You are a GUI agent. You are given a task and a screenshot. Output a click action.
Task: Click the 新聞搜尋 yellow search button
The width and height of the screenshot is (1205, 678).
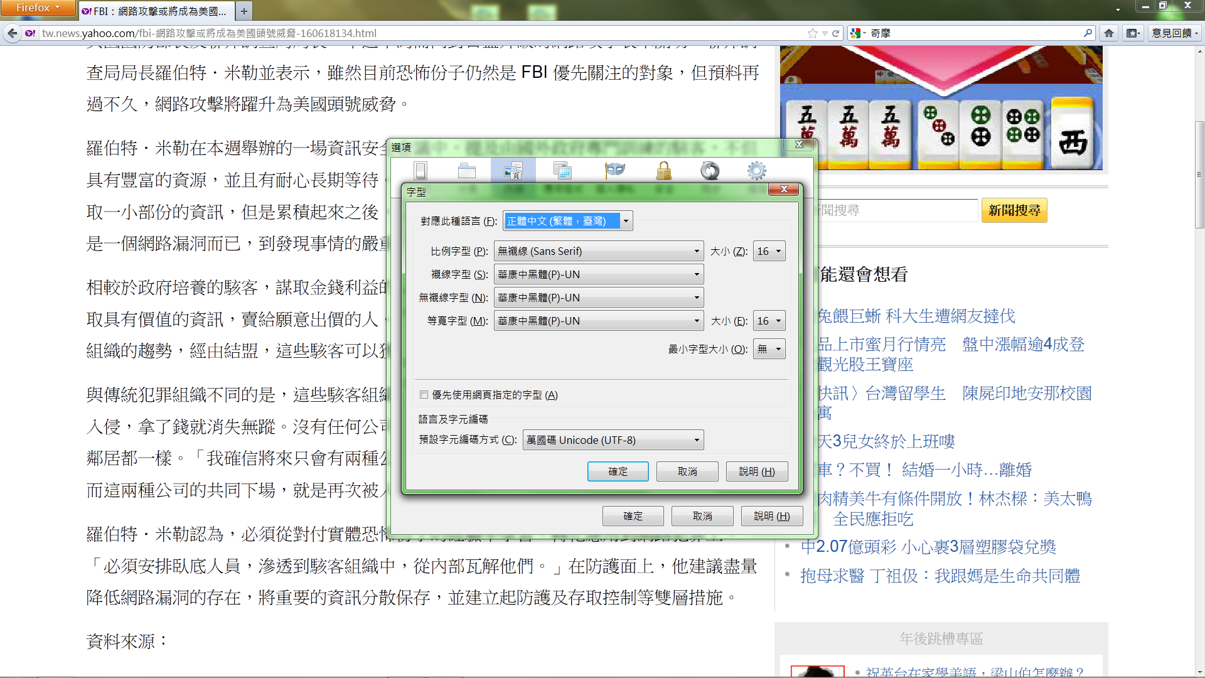click(x=1014, y=210)
